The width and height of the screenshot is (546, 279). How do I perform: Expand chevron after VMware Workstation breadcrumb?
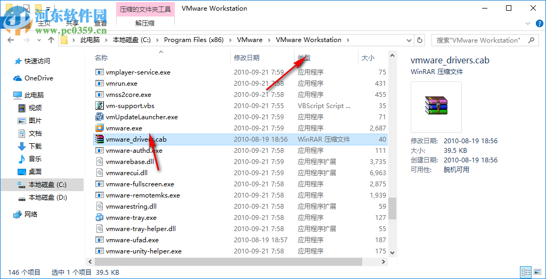click(x=347, y=40)
